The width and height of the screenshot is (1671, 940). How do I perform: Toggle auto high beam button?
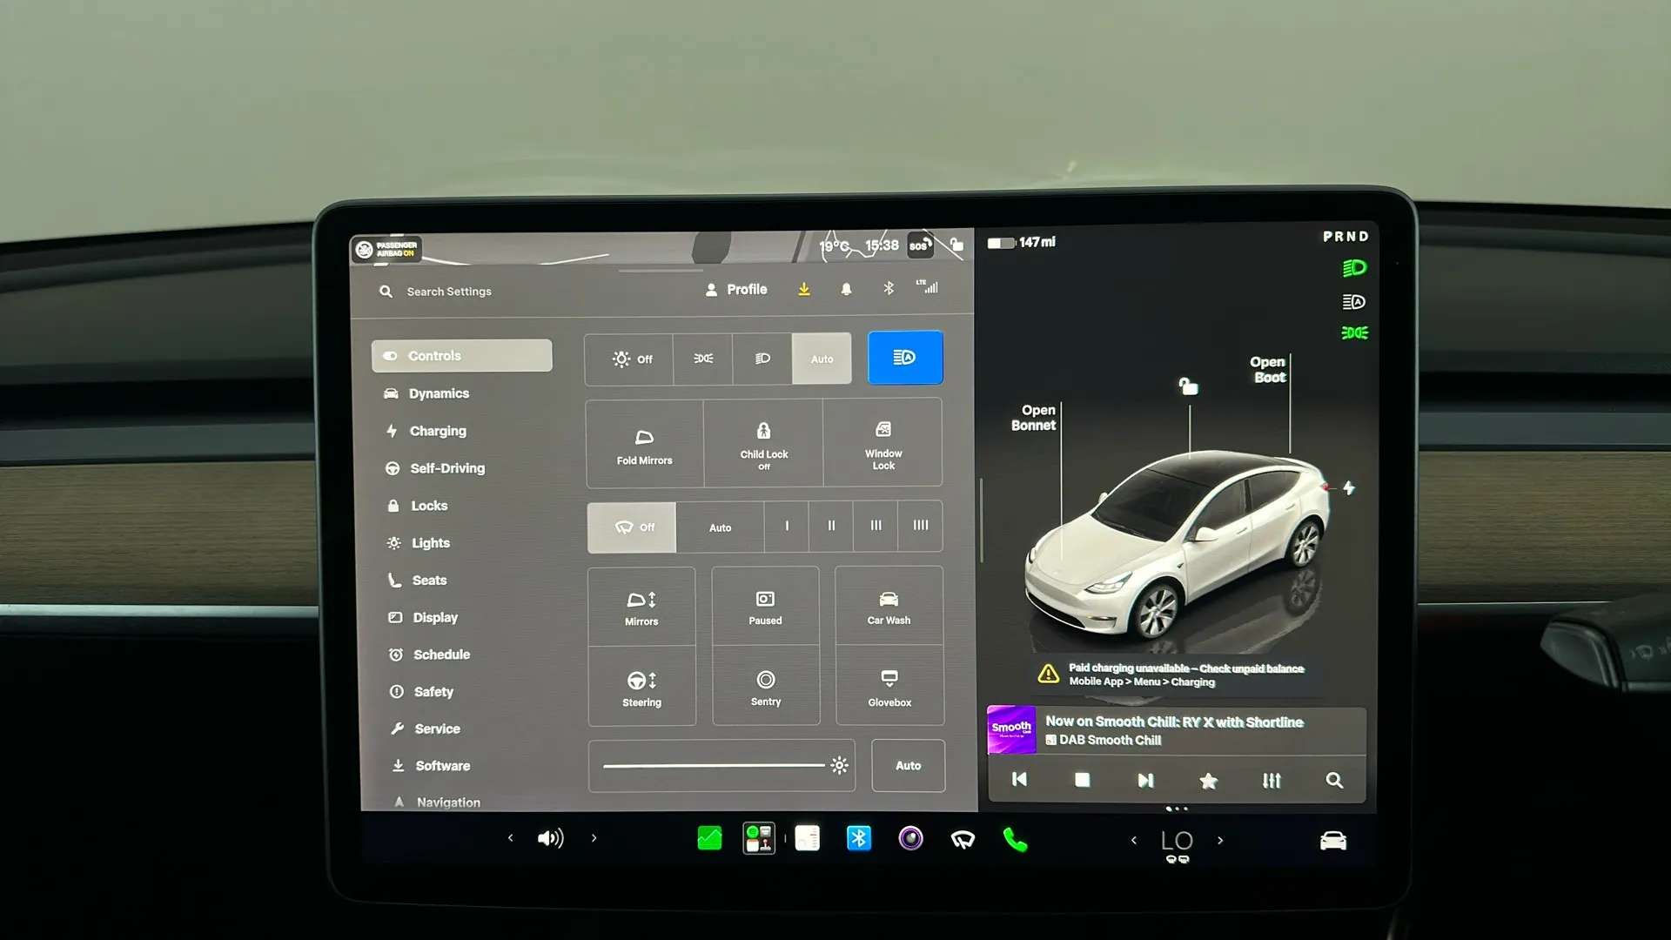[905, 358]
